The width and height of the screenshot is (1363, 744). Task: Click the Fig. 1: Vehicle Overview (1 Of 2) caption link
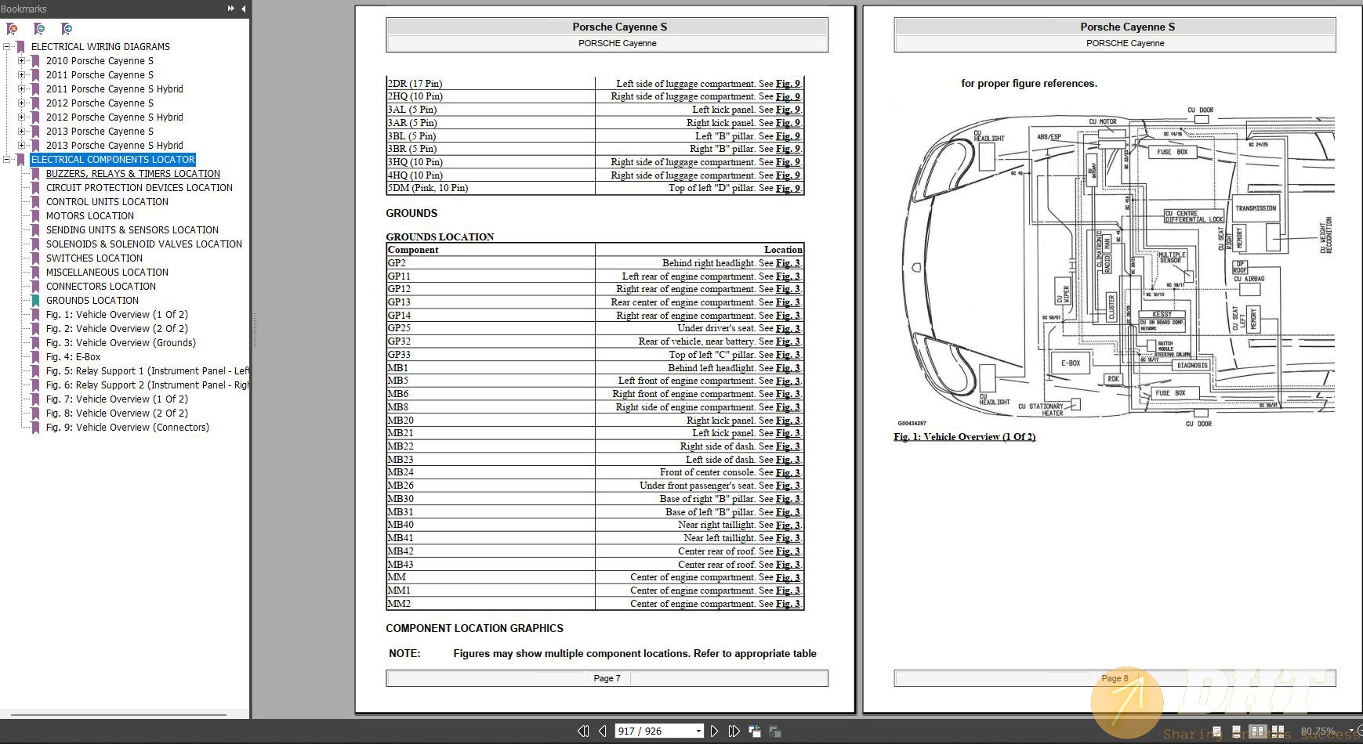point(964,437)
